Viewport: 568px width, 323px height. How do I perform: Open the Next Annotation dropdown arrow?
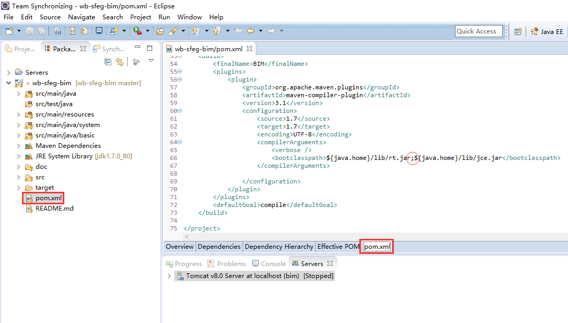[x=207, y=31]
